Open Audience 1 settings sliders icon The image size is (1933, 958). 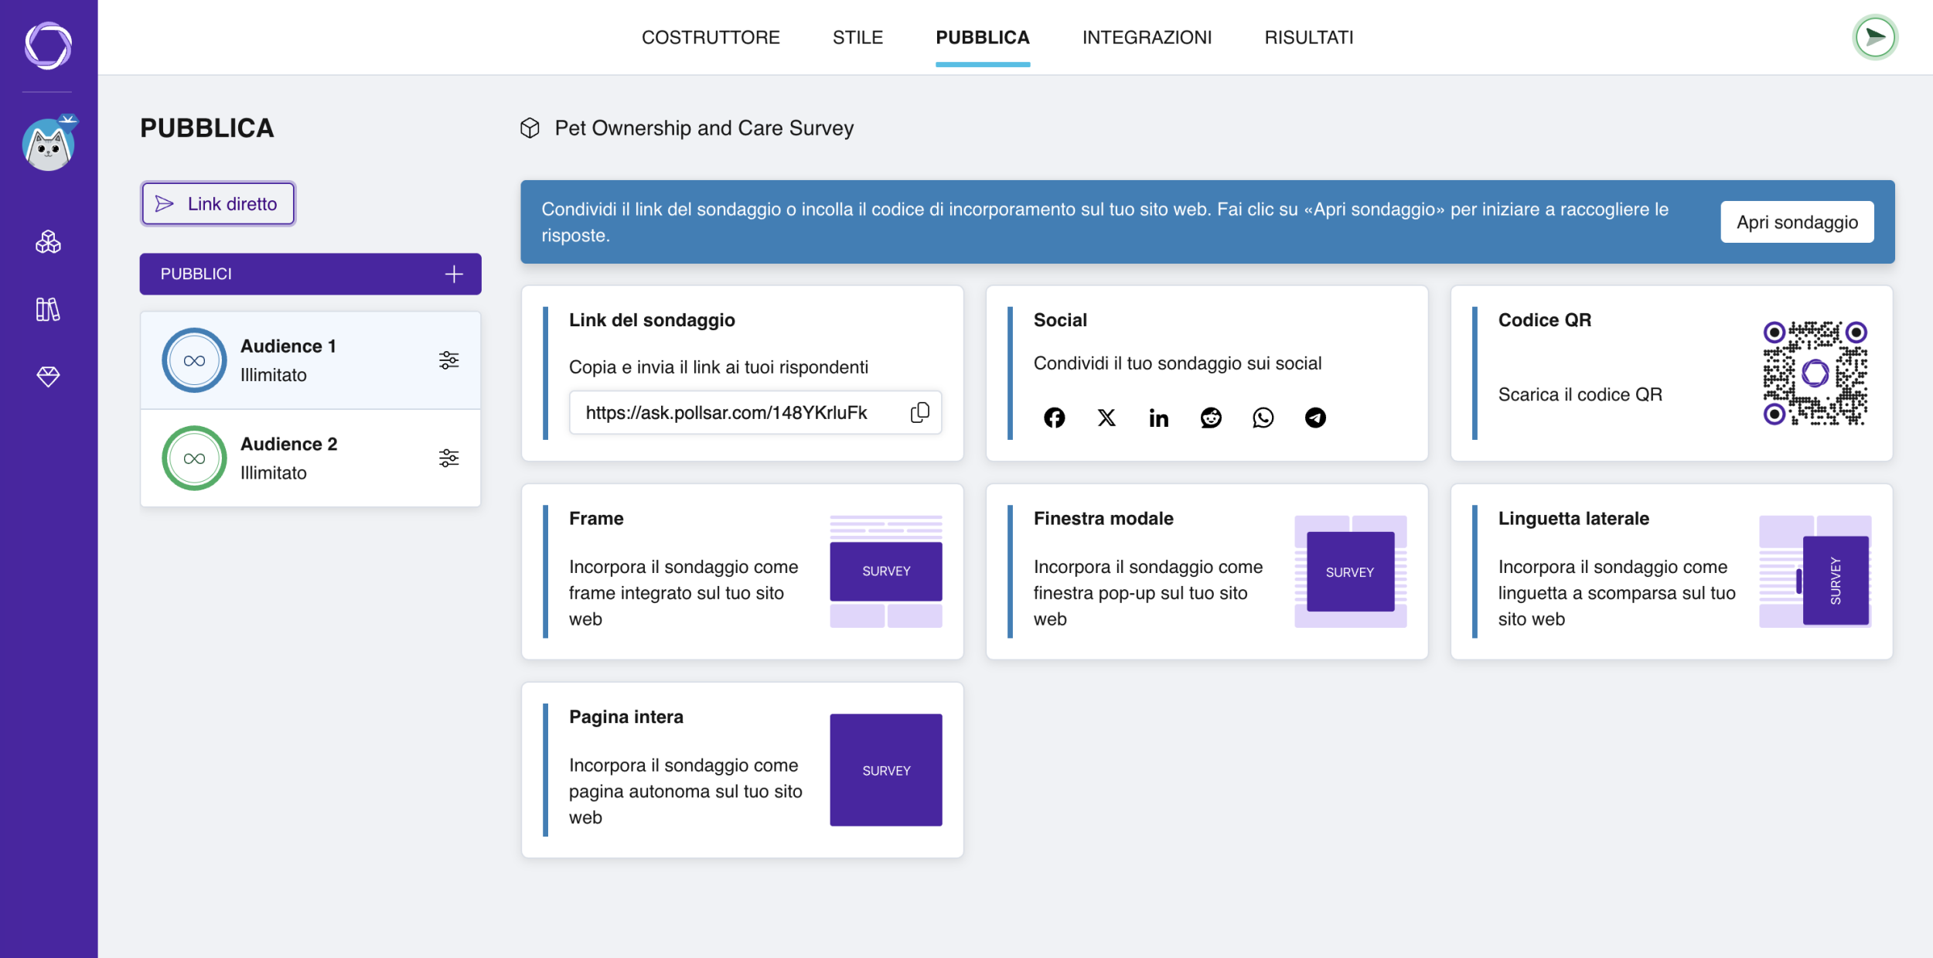(449, 360)
